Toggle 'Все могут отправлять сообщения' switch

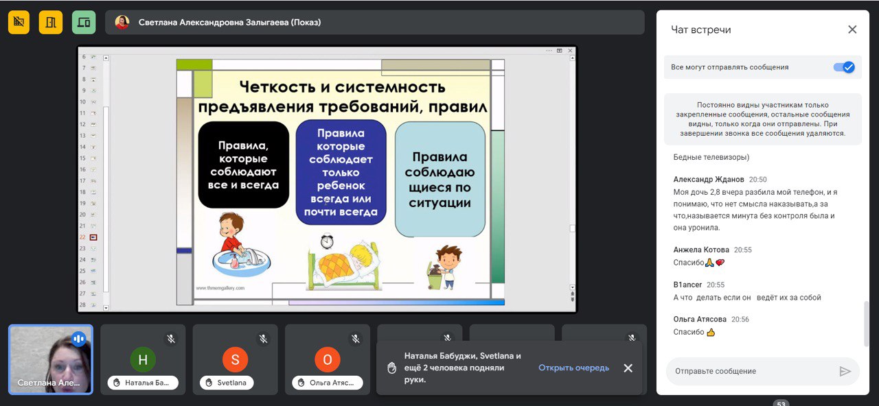843,67
